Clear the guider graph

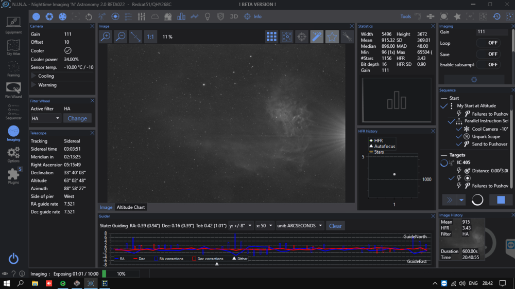pyautogui.click(x=335, y=226)
